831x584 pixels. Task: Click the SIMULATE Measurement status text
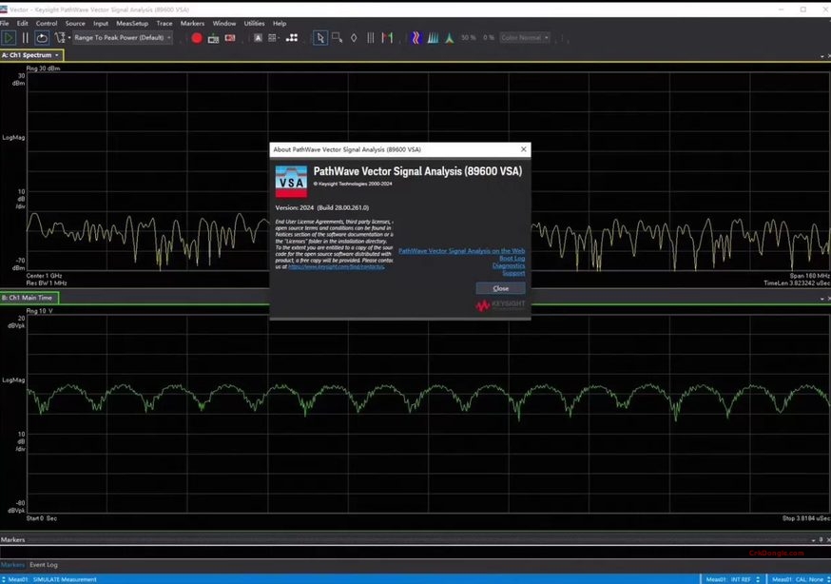click(x=65, y=579)
